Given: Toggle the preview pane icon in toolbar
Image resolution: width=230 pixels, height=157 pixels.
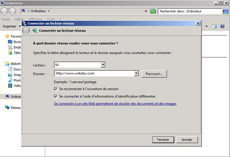Looking at the screenshot, I should 214,26.
